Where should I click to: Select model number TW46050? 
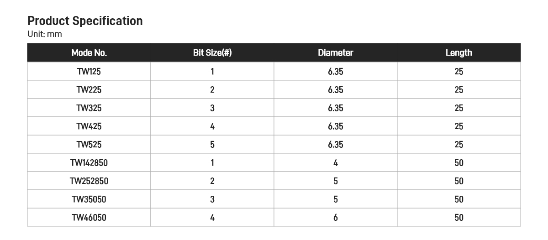click(x=89, y=218)
